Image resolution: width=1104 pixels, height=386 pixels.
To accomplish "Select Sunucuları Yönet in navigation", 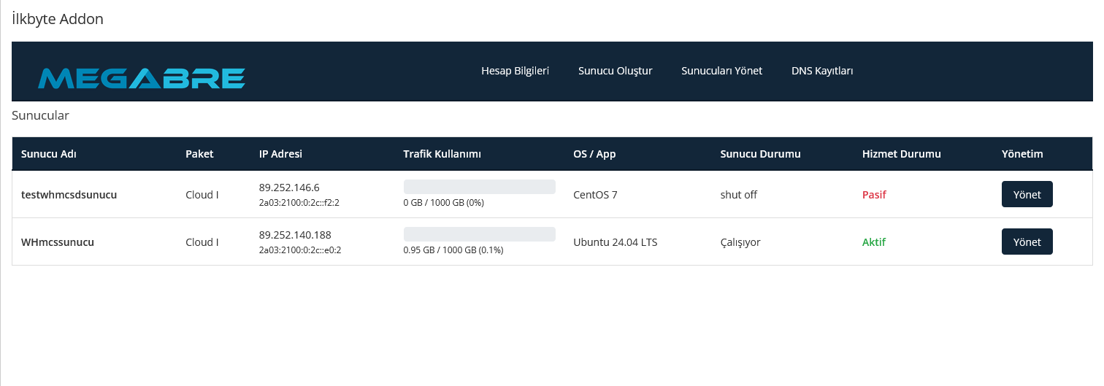I will pos(721,71).
